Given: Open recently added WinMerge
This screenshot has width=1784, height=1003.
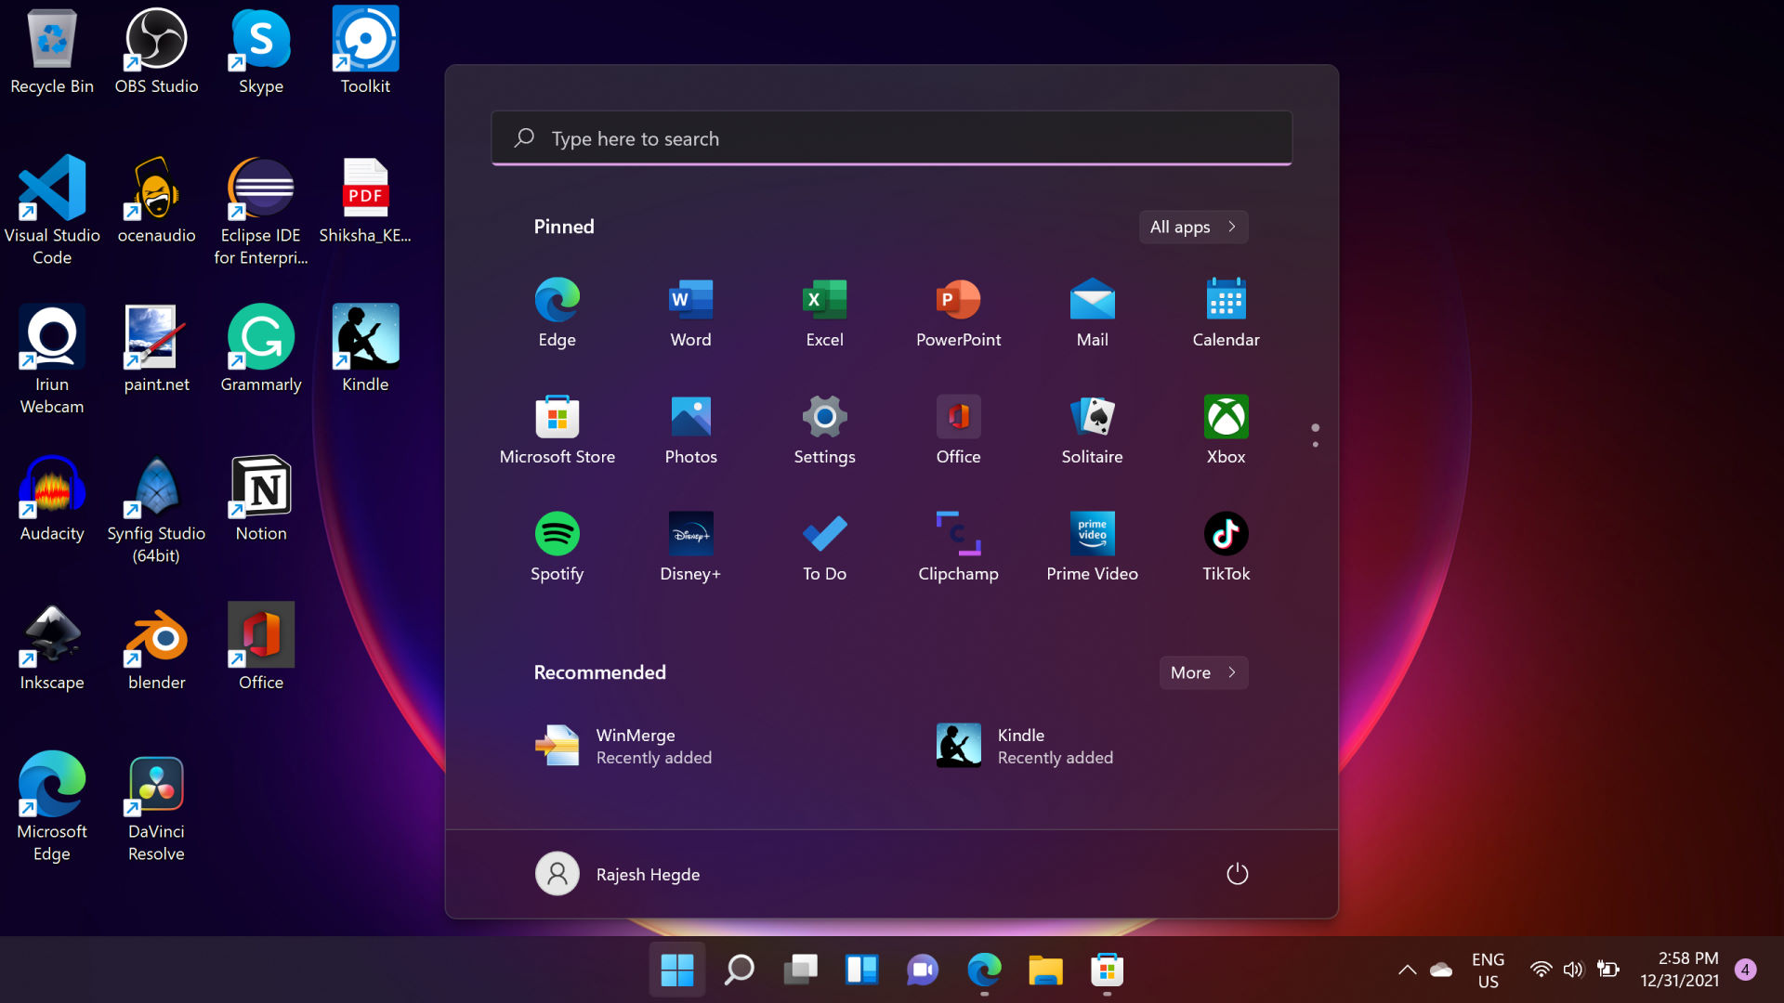Looking at the screenshot, I should 624,746.
